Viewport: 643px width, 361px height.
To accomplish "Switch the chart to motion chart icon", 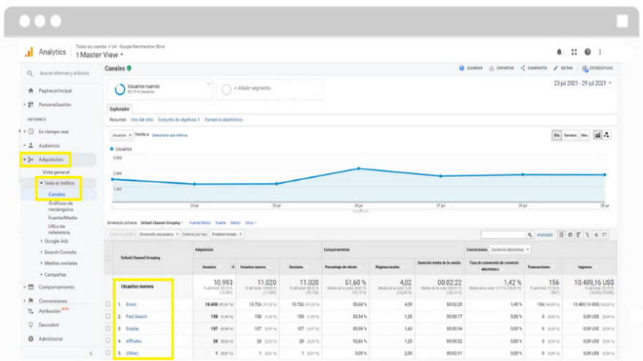I will point(606,135).
